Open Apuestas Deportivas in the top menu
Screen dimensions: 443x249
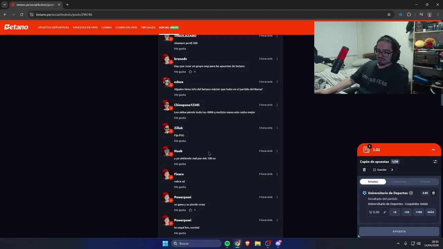pyautogui.click(x=53, y=27)
